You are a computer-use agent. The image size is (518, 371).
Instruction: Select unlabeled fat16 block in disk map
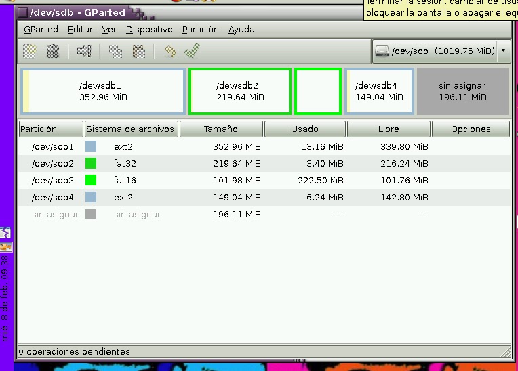coord(318,91)
